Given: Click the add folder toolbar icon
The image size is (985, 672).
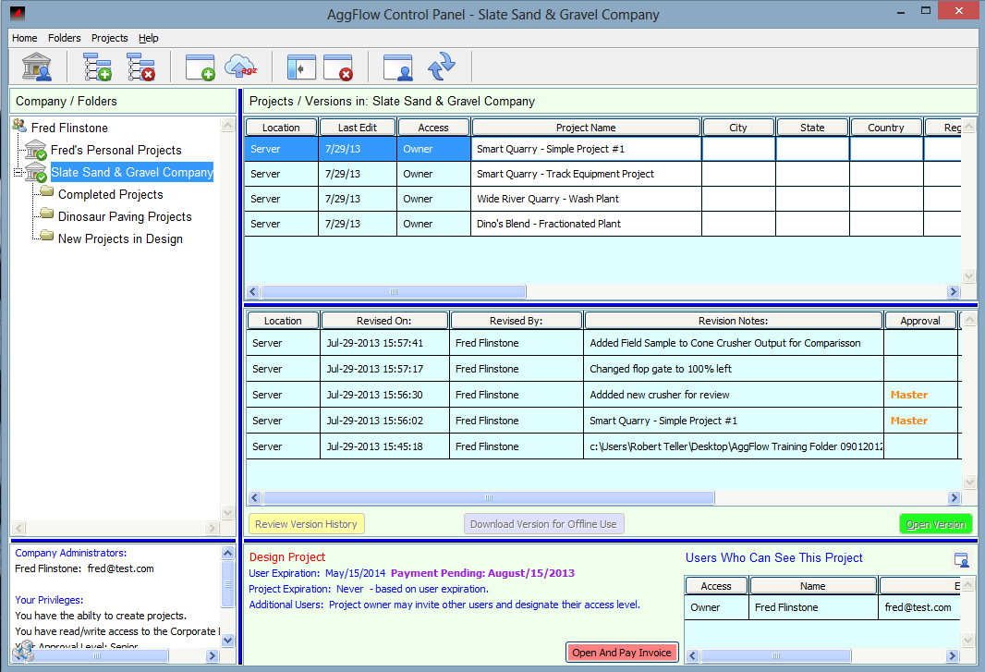Looking at the screenshot, I should (x=97, y=67).
